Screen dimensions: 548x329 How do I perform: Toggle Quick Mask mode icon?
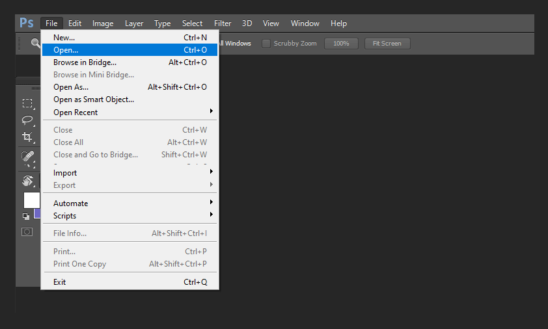point(27,232)
